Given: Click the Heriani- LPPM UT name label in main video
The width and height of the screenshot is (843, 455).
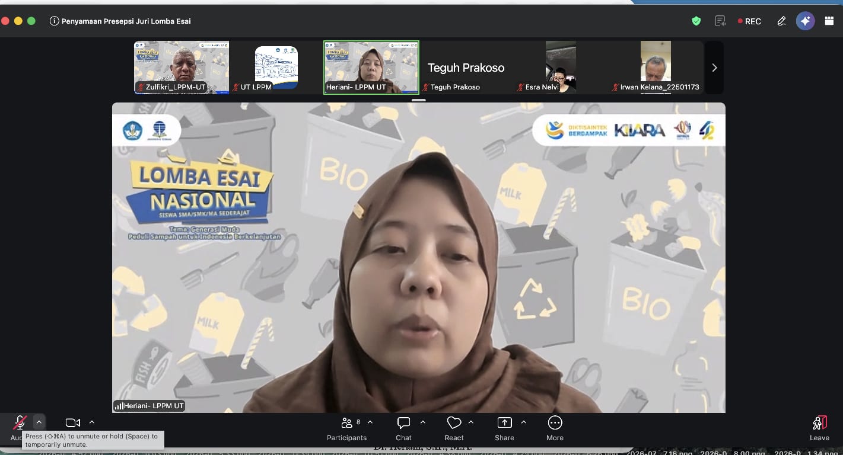Looking at the screenshot, I should click(149, 406).
